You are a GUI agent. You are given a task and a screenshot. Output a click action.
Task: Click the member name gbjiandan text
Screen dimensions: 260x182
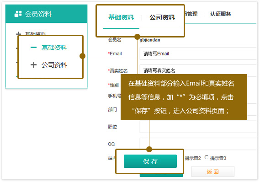(x=150, y=40)
